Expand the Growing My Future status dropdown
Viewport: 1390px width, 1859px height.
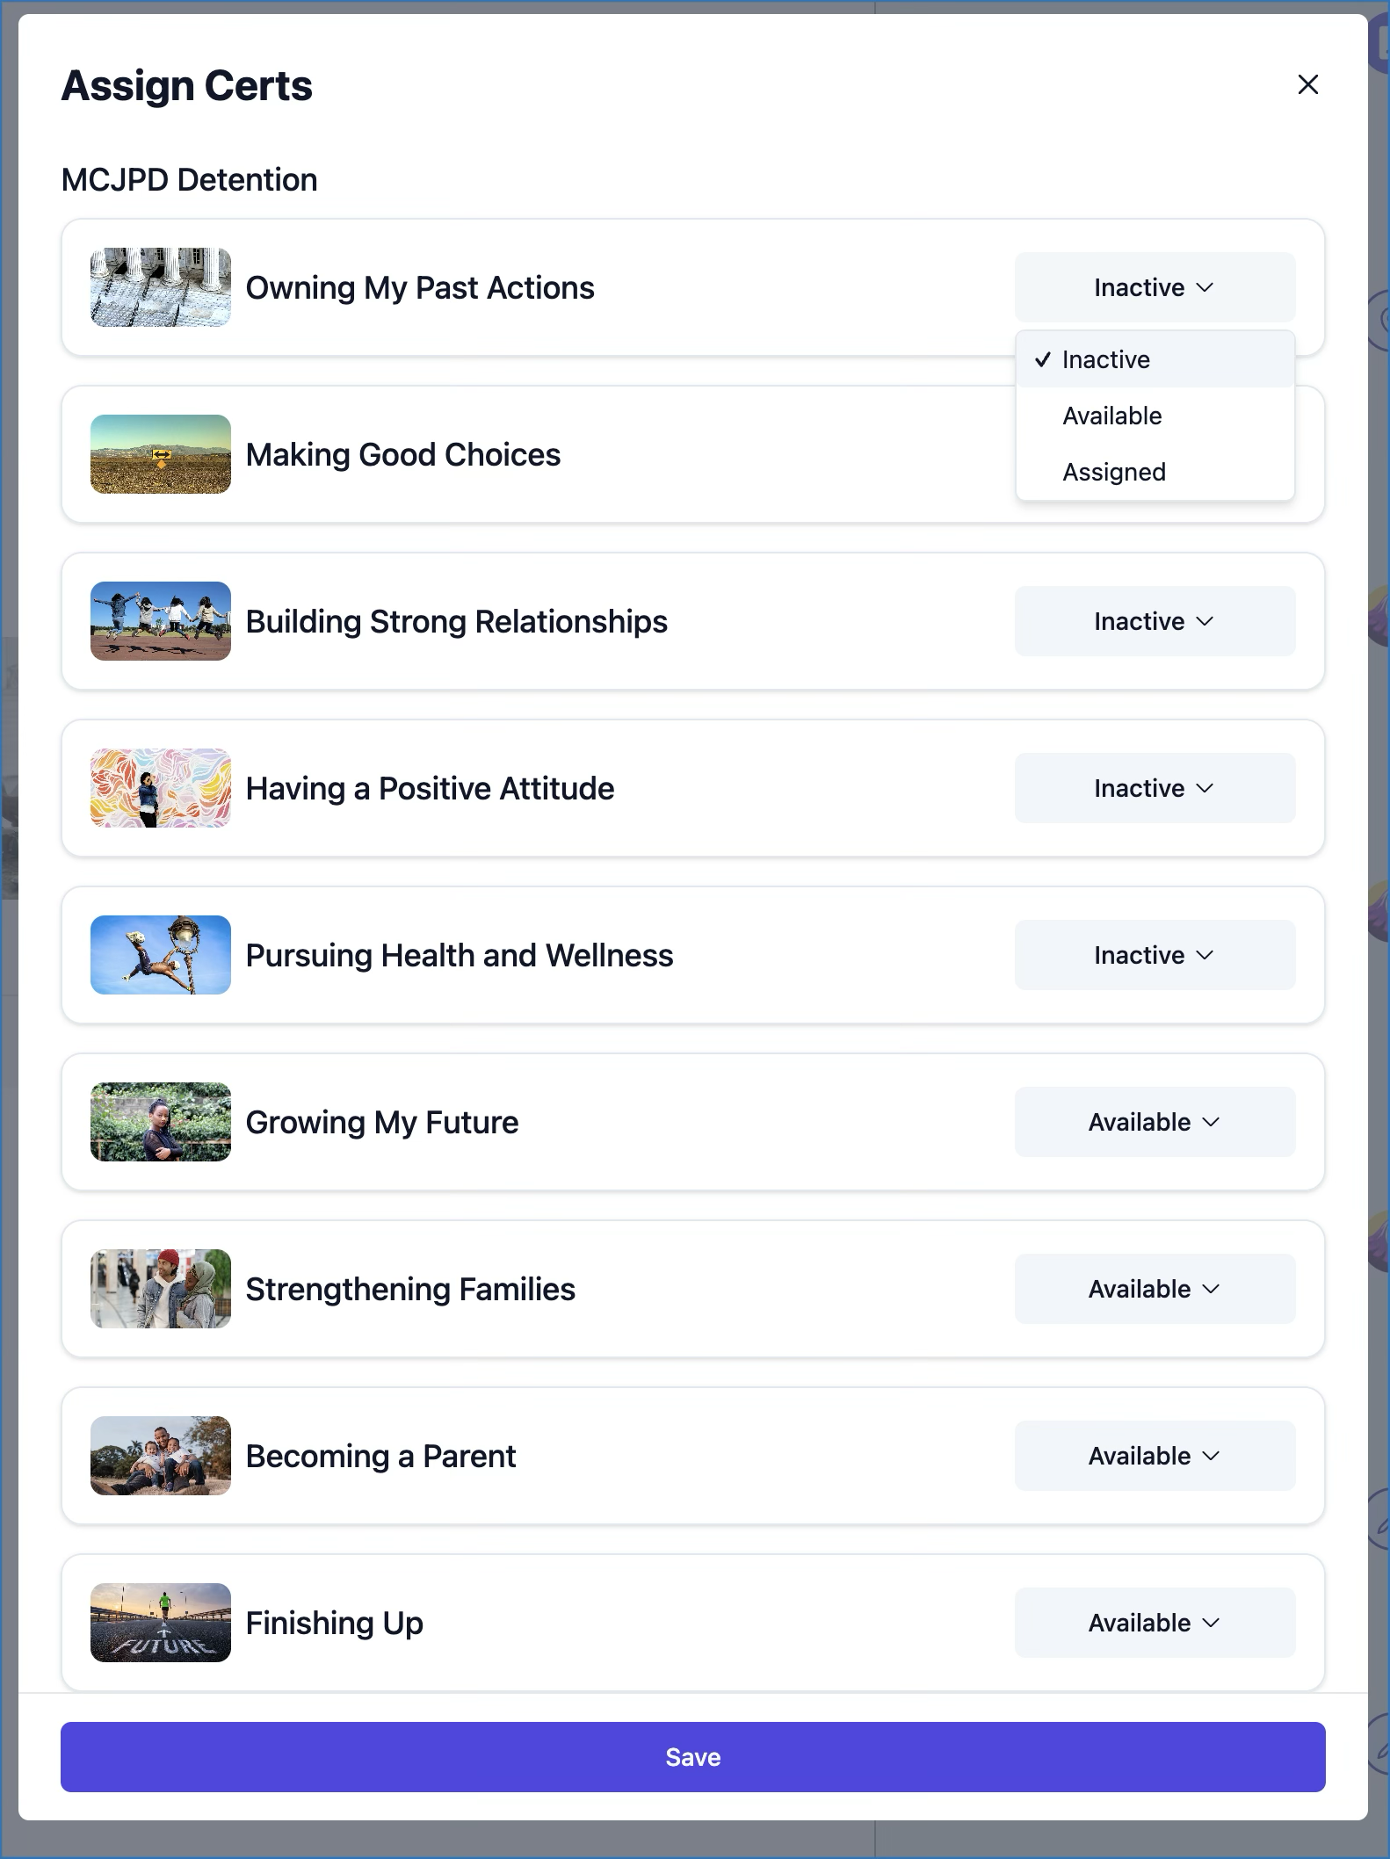pos(1154,1122)
